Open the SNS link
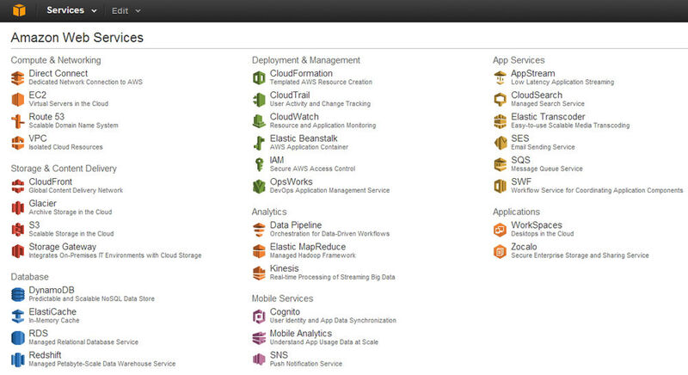 [x=279, y=355]
